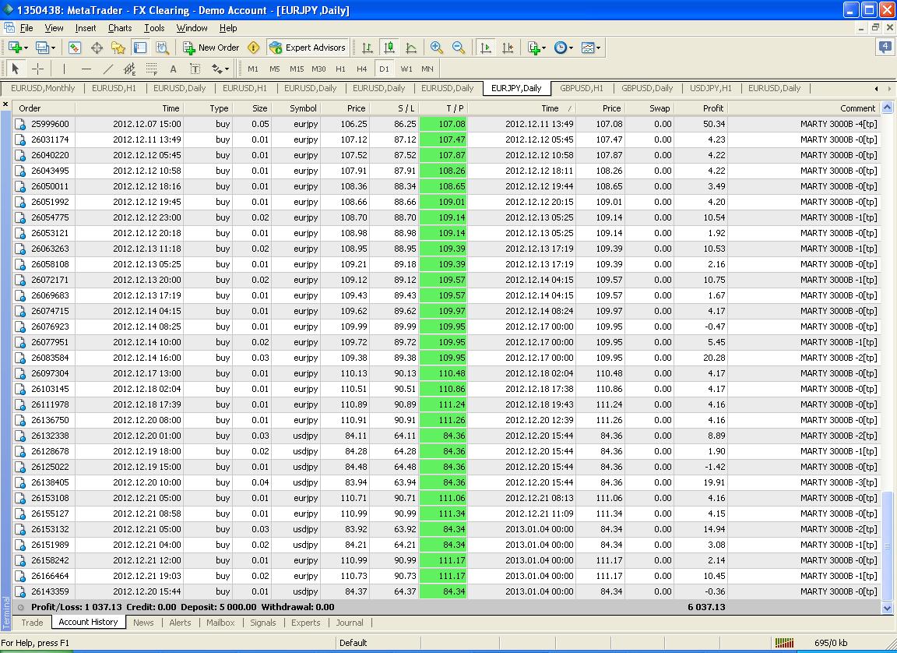Click the Default profile status bar entry
The width and height of the screenshot is (897, 653).
coord(353,643)
